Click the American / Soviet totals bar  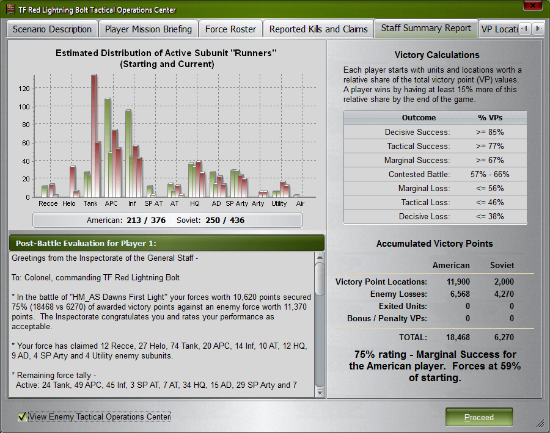(167, 220)
